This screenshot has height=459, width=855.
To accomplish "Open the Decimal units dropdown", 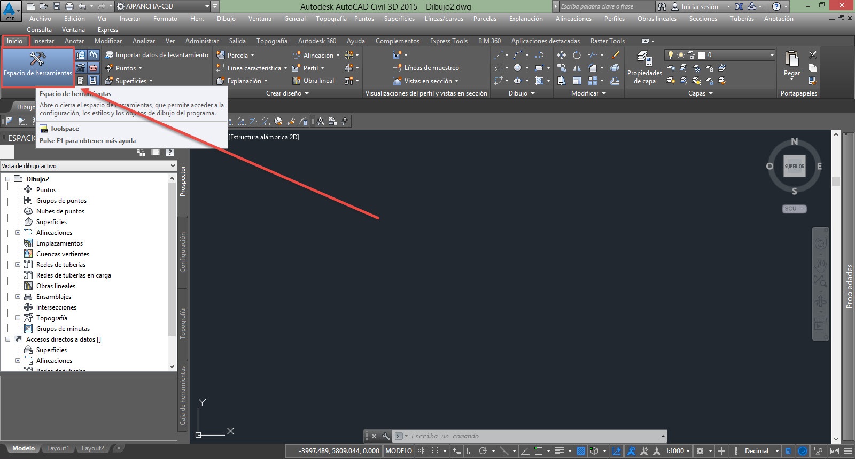I will (x=761, y=451).
